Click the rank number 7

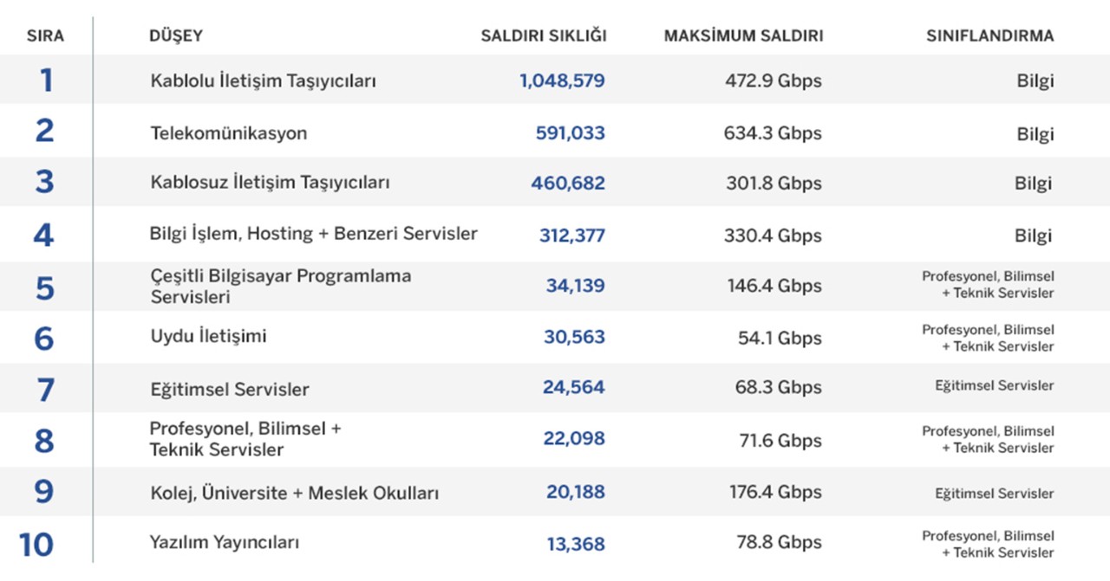click(45, 390)
